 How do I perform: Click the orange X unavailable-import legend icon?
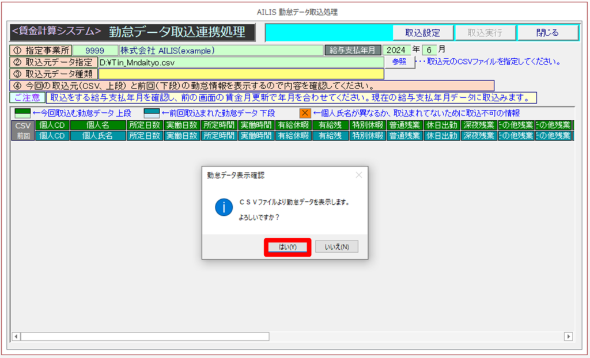pos(305,113)
